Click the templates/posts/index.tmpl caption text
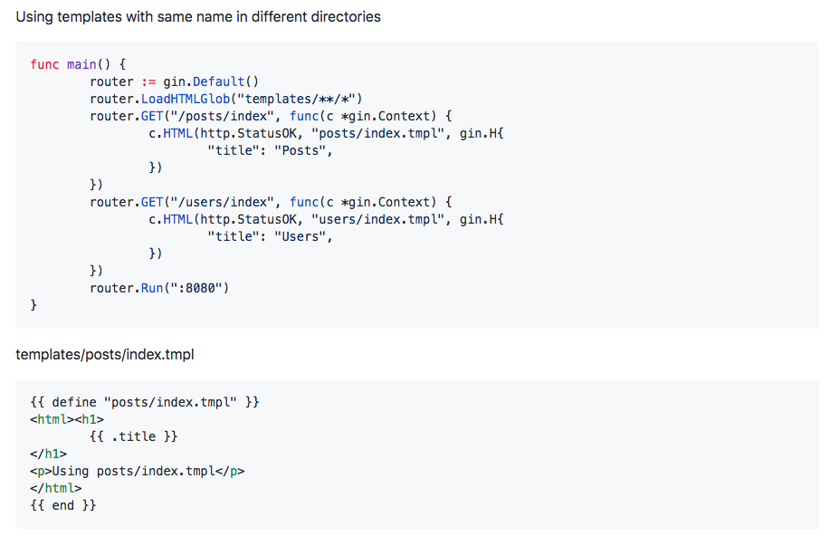This screenshot has height=536, width=839. pyautogui.click(x=105, y=355)
